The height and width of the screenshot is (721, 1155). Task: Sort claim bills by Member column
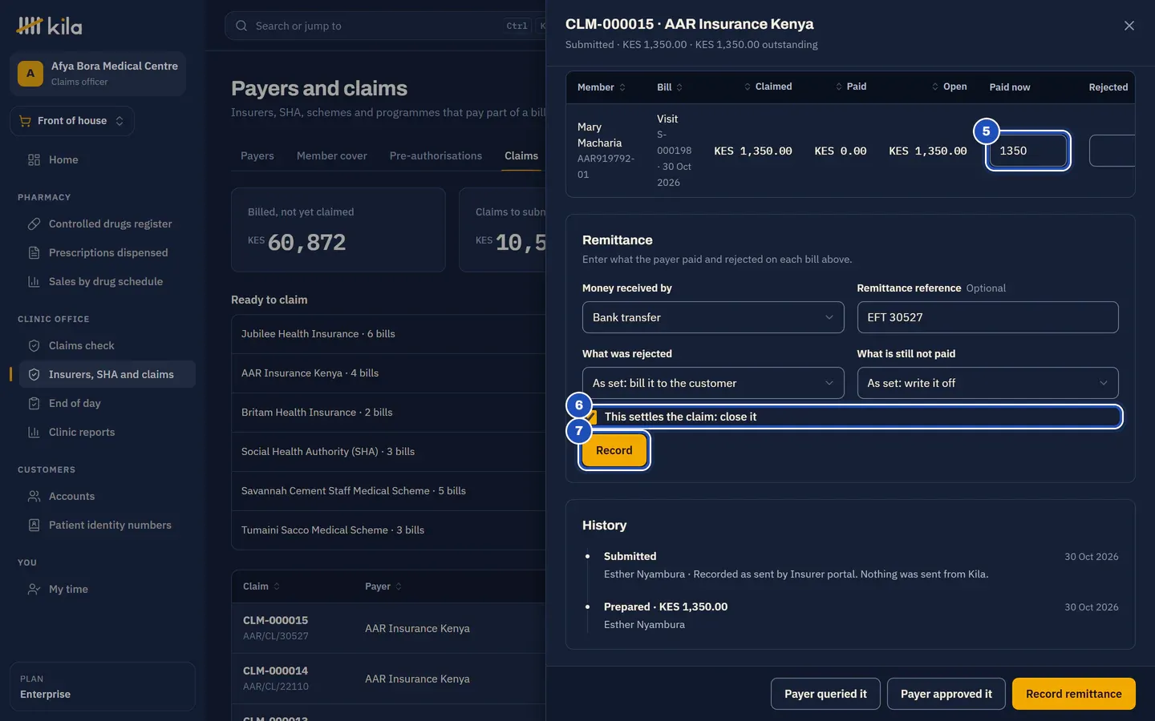click(x=602, y=87)
